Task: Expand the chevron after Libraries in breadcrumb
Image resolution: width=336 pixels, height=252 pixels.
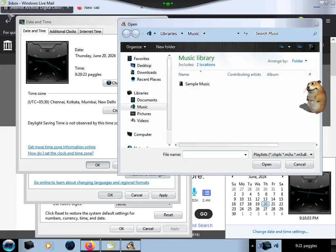Action: tap(182, 33)
